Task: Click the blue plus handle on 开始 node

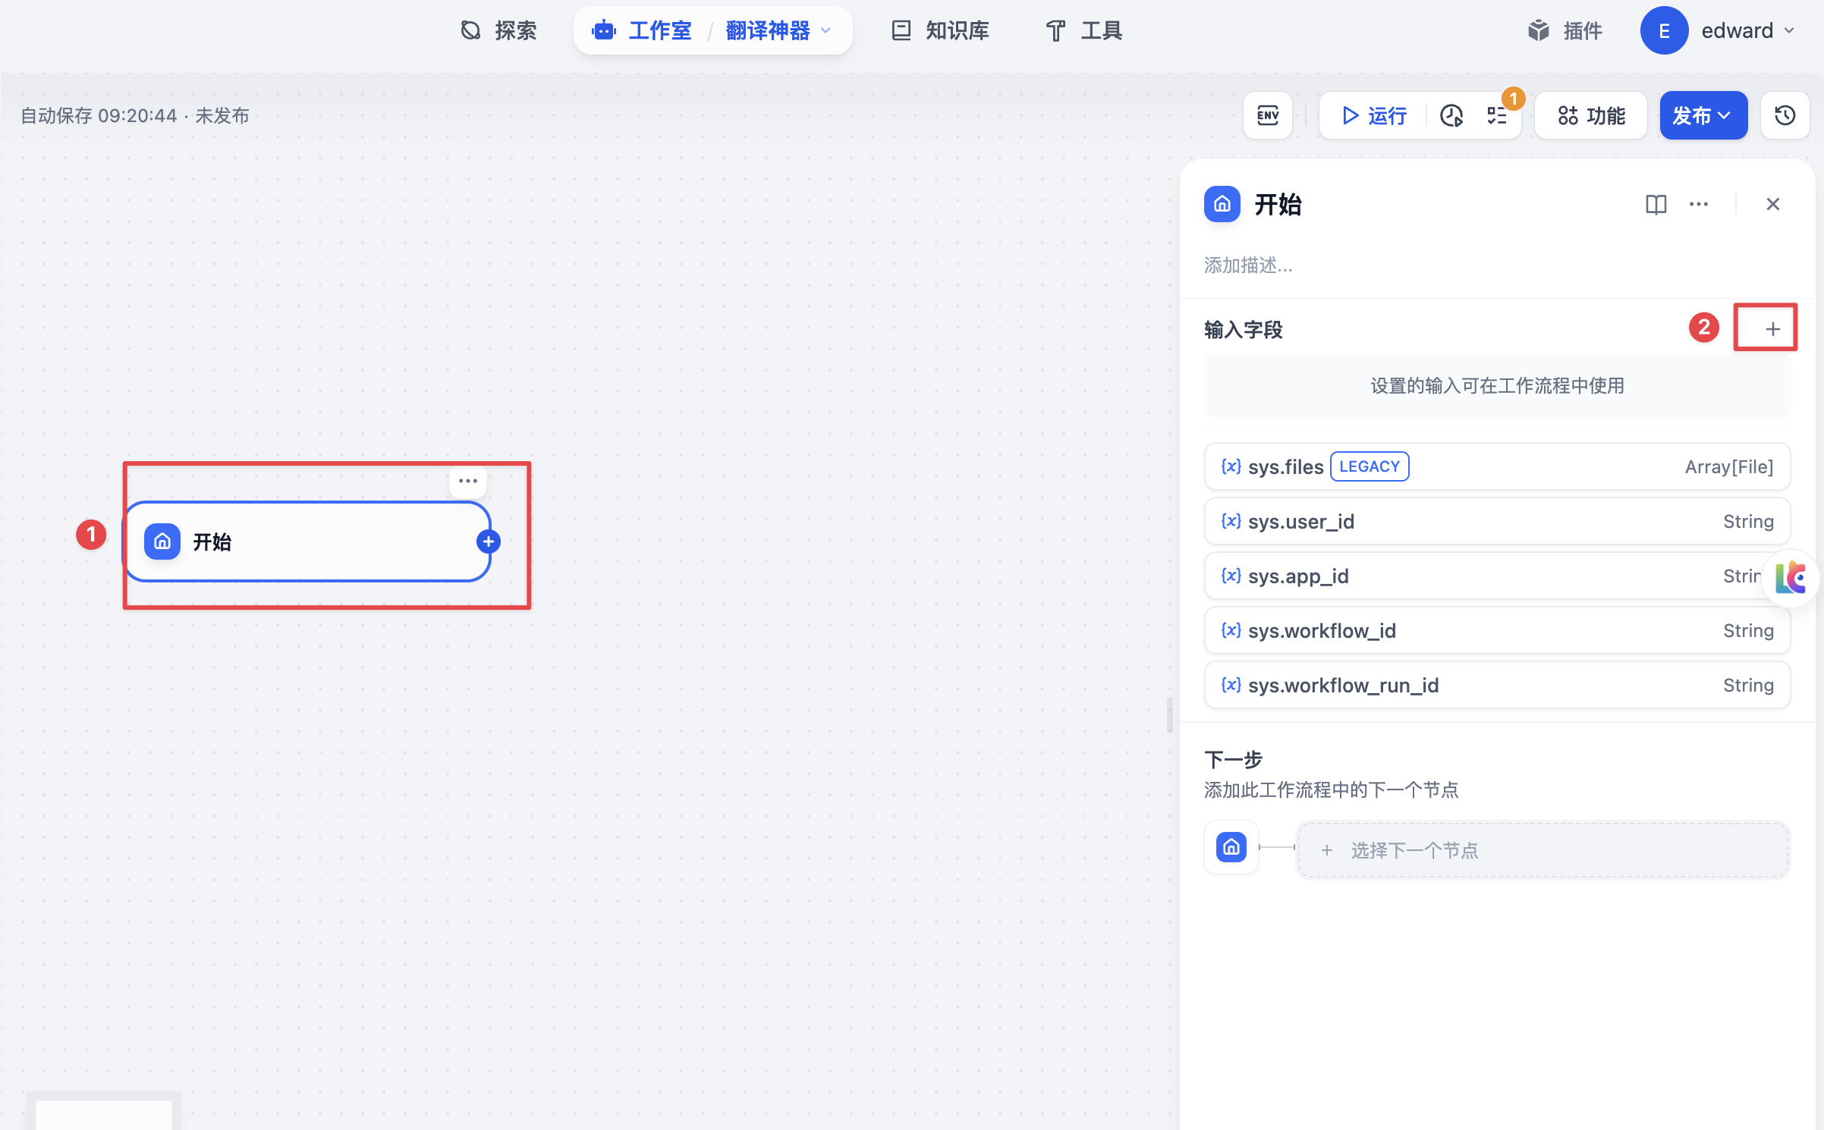Action: coord(488,541)
